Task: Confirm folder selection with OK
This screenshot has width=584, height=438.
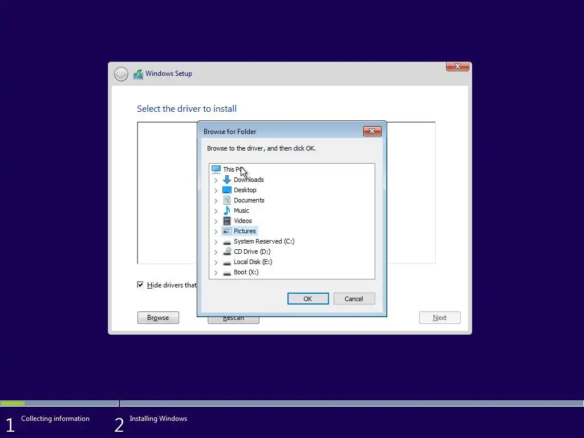Action: (308, 299)
